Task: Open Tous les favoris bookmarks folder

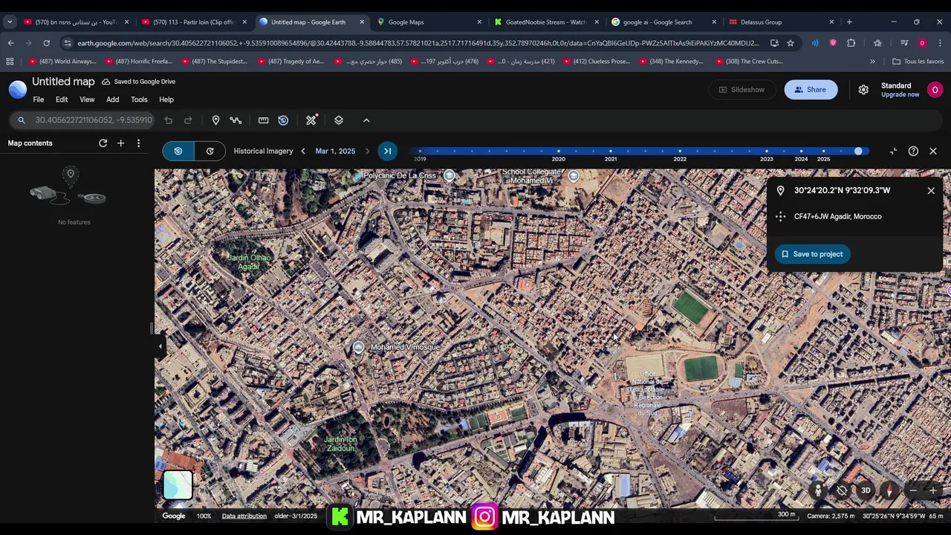Action: (x=918, y=62)
